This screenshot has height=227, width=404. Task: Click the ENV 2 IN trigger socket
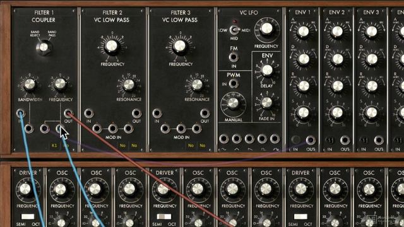[330, 140]
